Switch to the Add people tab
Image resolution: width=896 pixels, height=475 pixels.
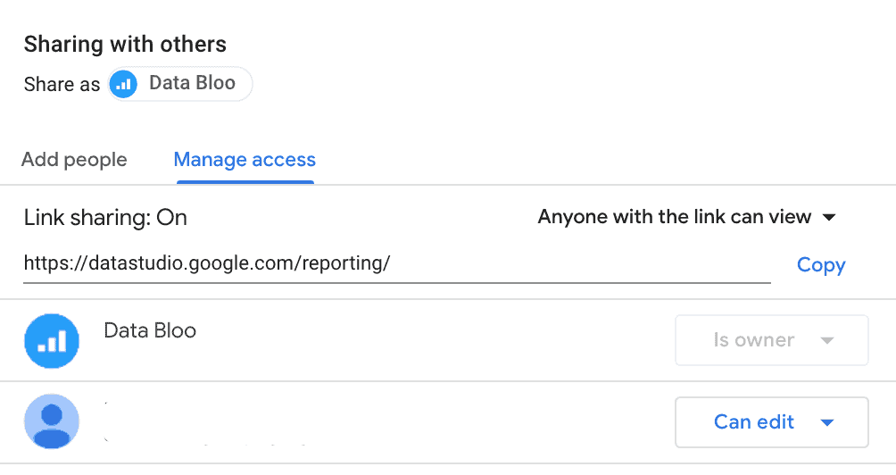(74, 160)
